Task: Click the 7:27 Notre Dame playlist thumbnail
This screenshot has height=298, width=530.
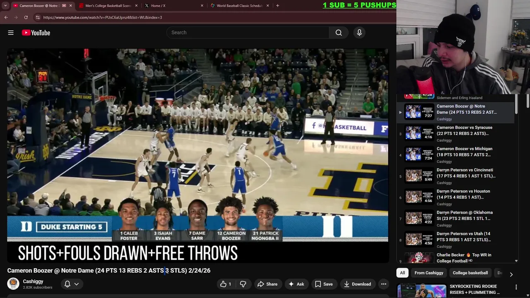Action: (419, 112)
